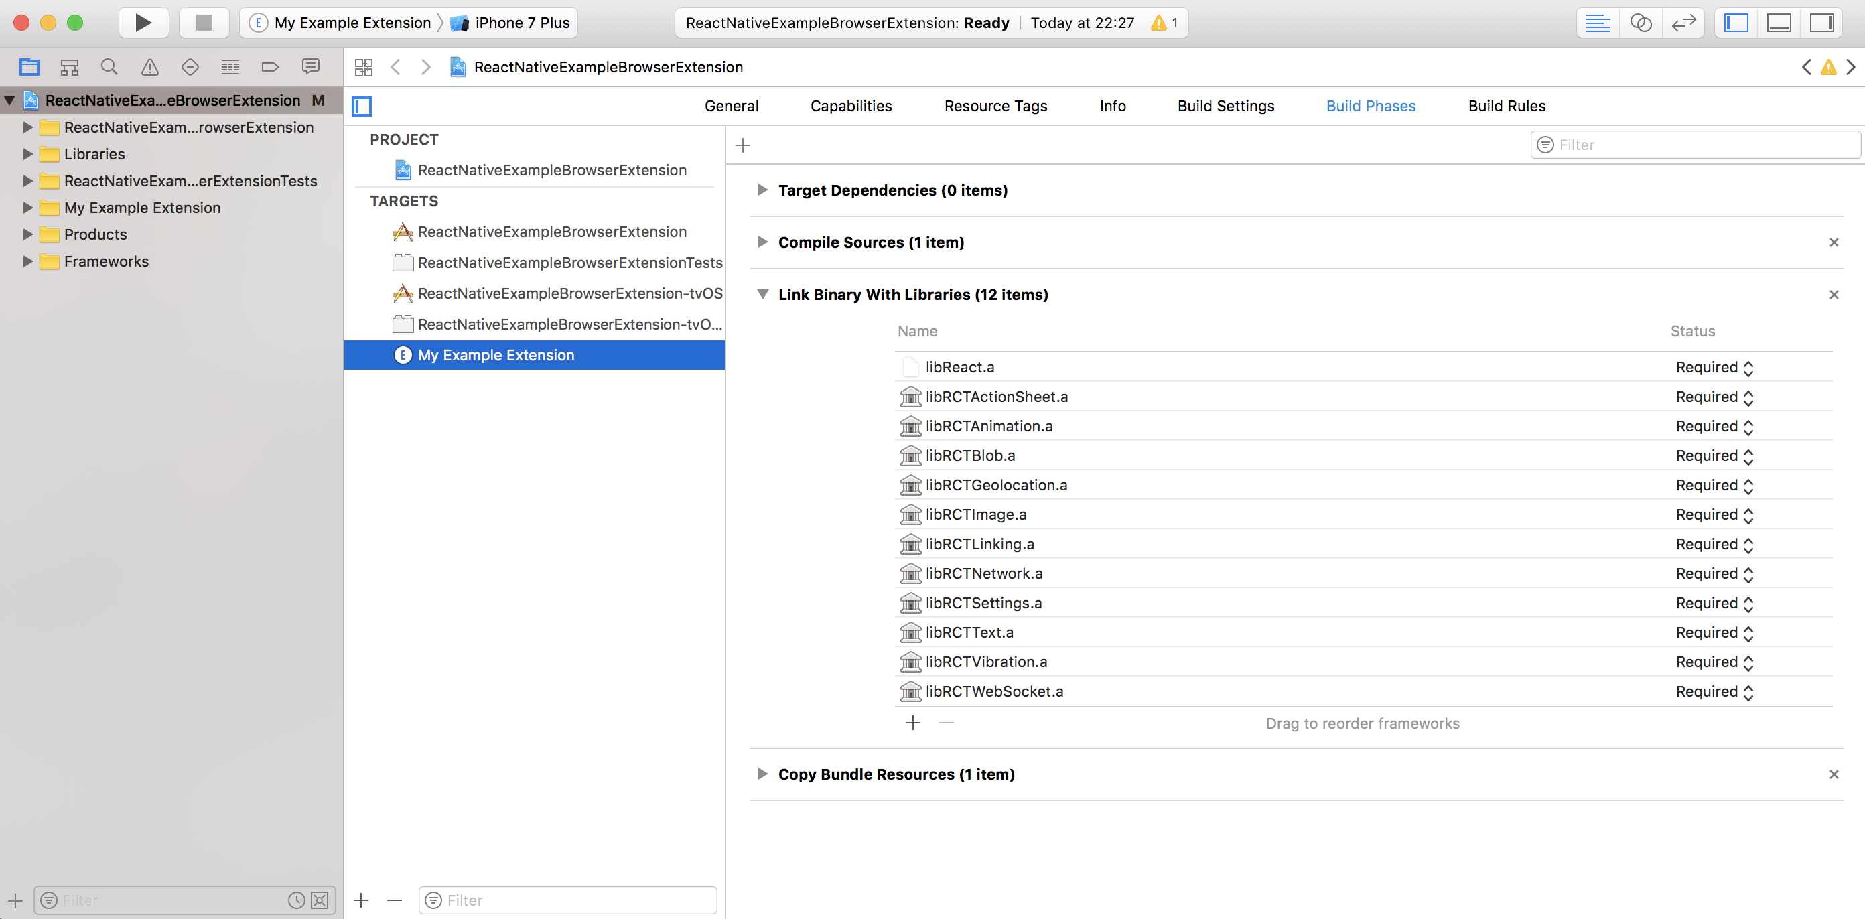Toggle the bottom Debug area visibility
The width and height of the screenshot is (1865, 919).
click(1779, 23)
